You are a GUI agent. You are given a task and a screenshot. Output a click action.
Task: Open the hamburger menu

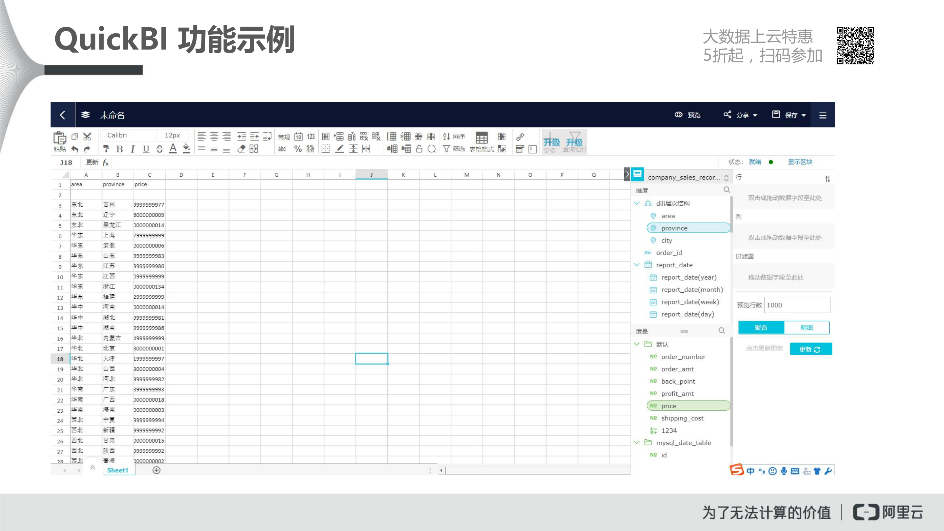(x=823, y=115)
